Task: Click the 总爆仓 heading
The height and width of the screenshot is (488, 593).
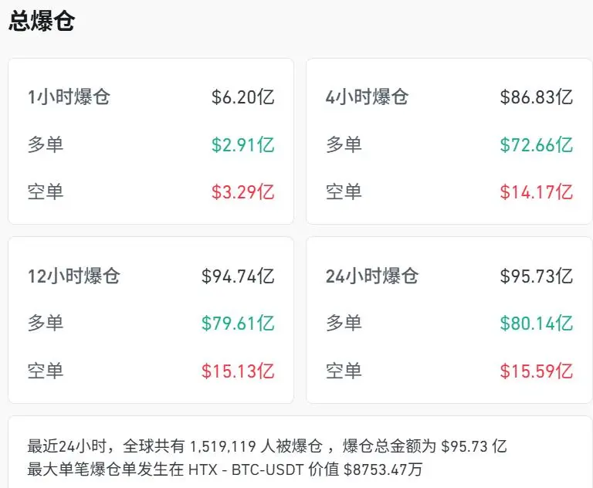Action: [42, 21]
